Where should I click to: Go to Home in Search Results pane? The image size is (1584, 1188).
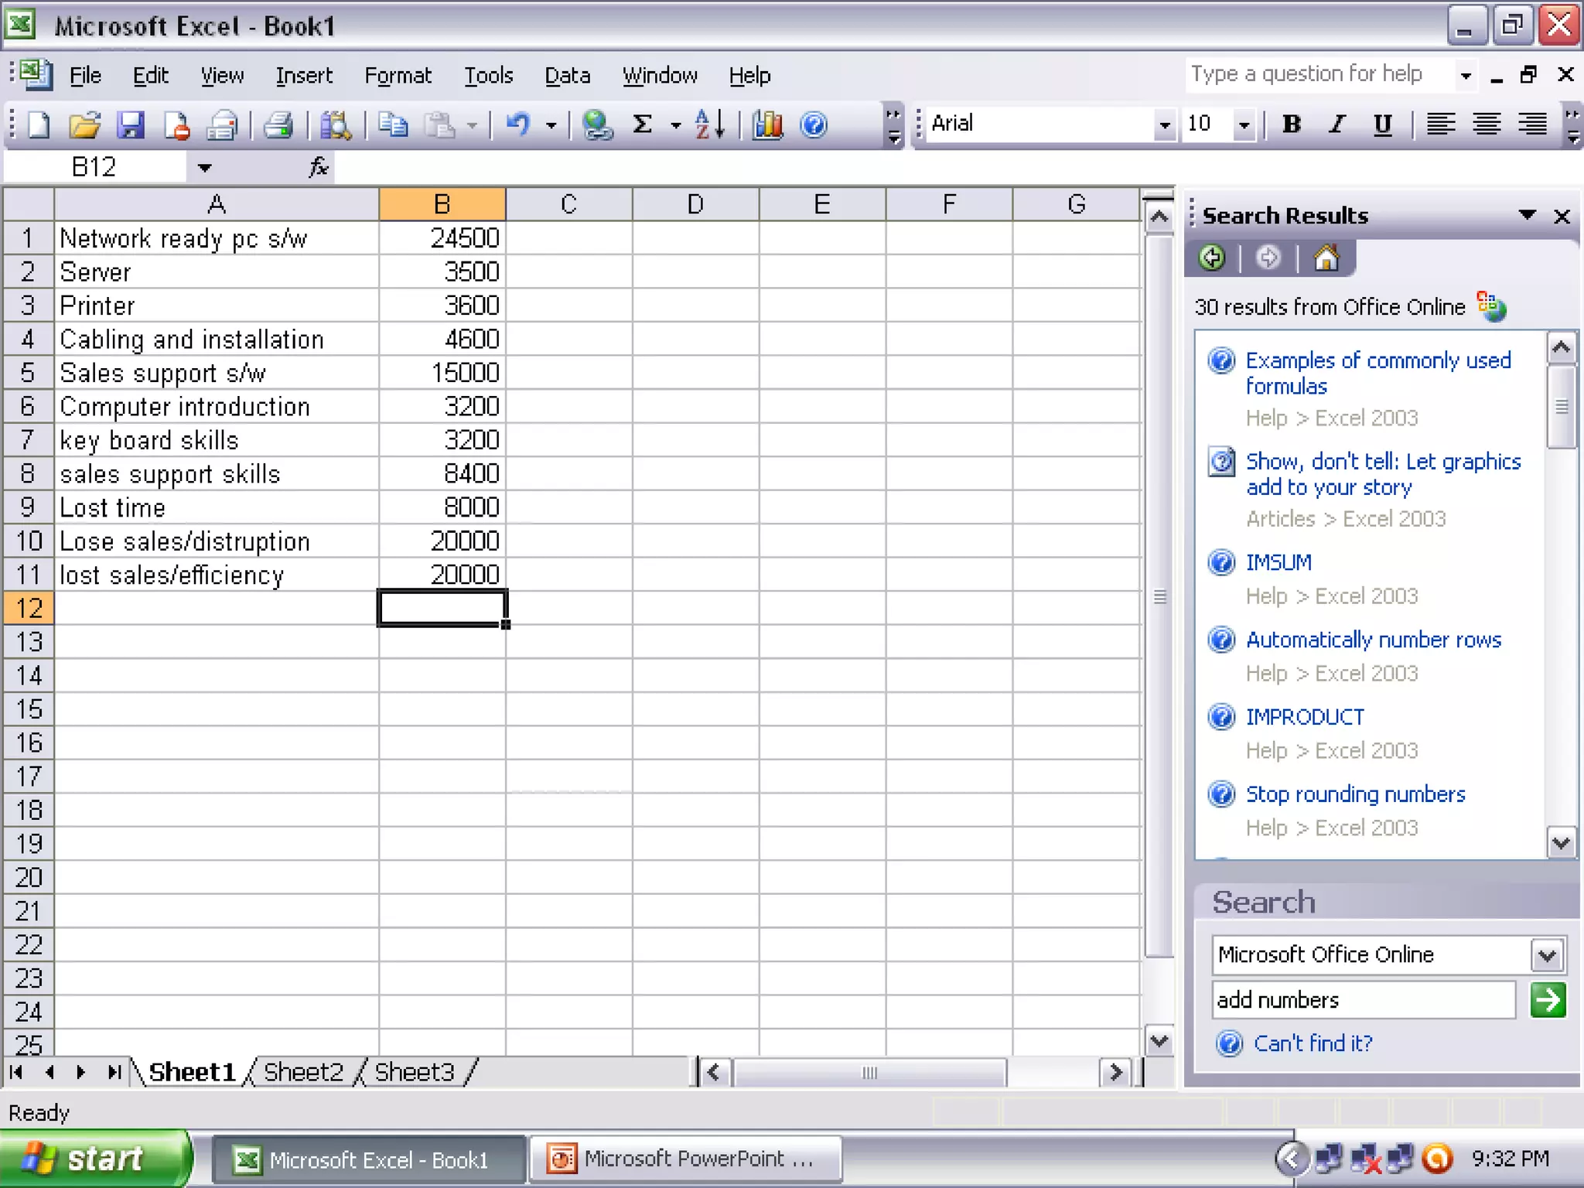(1326, 258)
